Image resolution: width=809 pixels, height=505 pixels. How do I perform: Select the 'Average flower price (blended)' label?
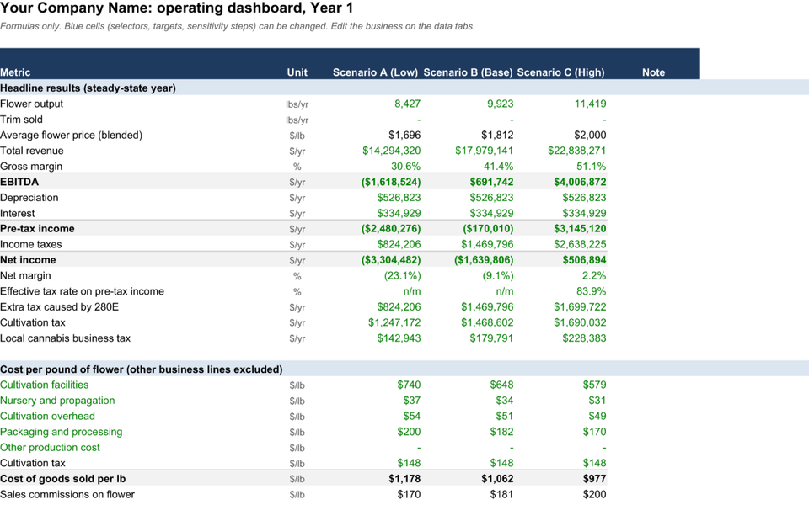[71, 135]
